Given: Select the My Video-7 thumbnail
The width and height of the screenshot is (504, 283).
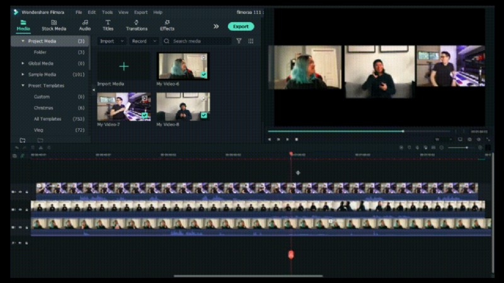Looking at the screenshot, I should [123, 106].
